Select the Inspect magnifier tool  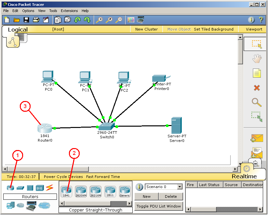pos(257,103)
